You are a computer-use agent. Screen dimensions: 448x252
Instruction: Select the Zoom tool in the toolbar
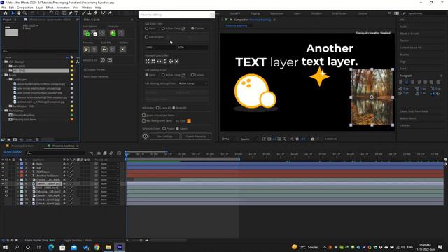tap(25, 13)
